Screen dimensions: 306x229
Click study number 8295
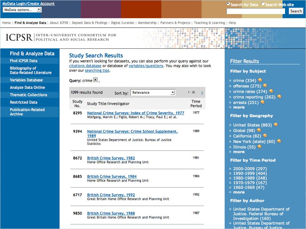tap(77, 113)
